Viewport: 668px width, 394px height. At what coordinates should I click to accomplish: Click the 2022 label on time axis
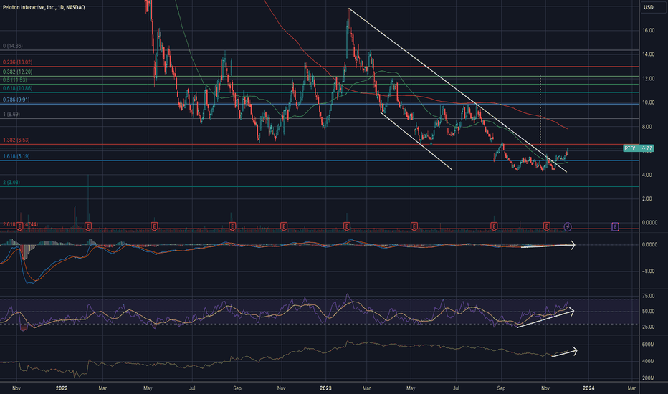pyautogui.click(x=62, y=388)
